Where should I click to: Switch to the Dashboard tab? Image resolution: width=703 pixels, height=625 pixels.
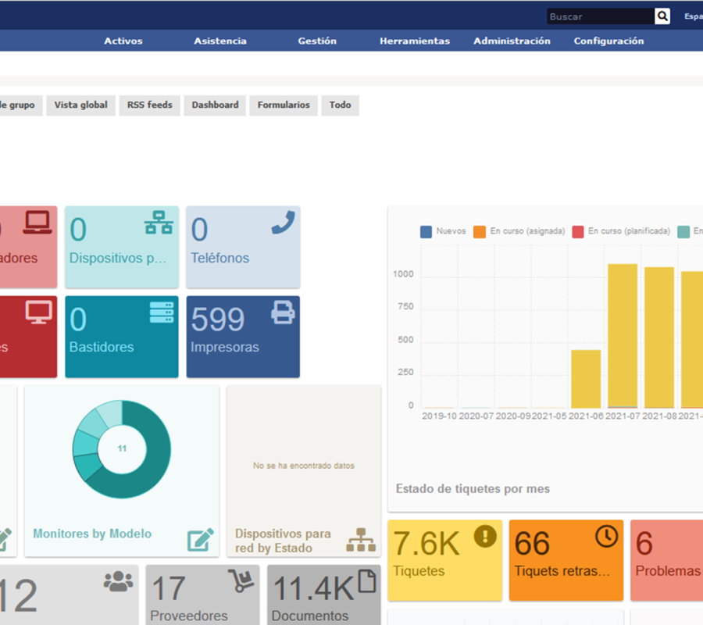tap(216, 105)
